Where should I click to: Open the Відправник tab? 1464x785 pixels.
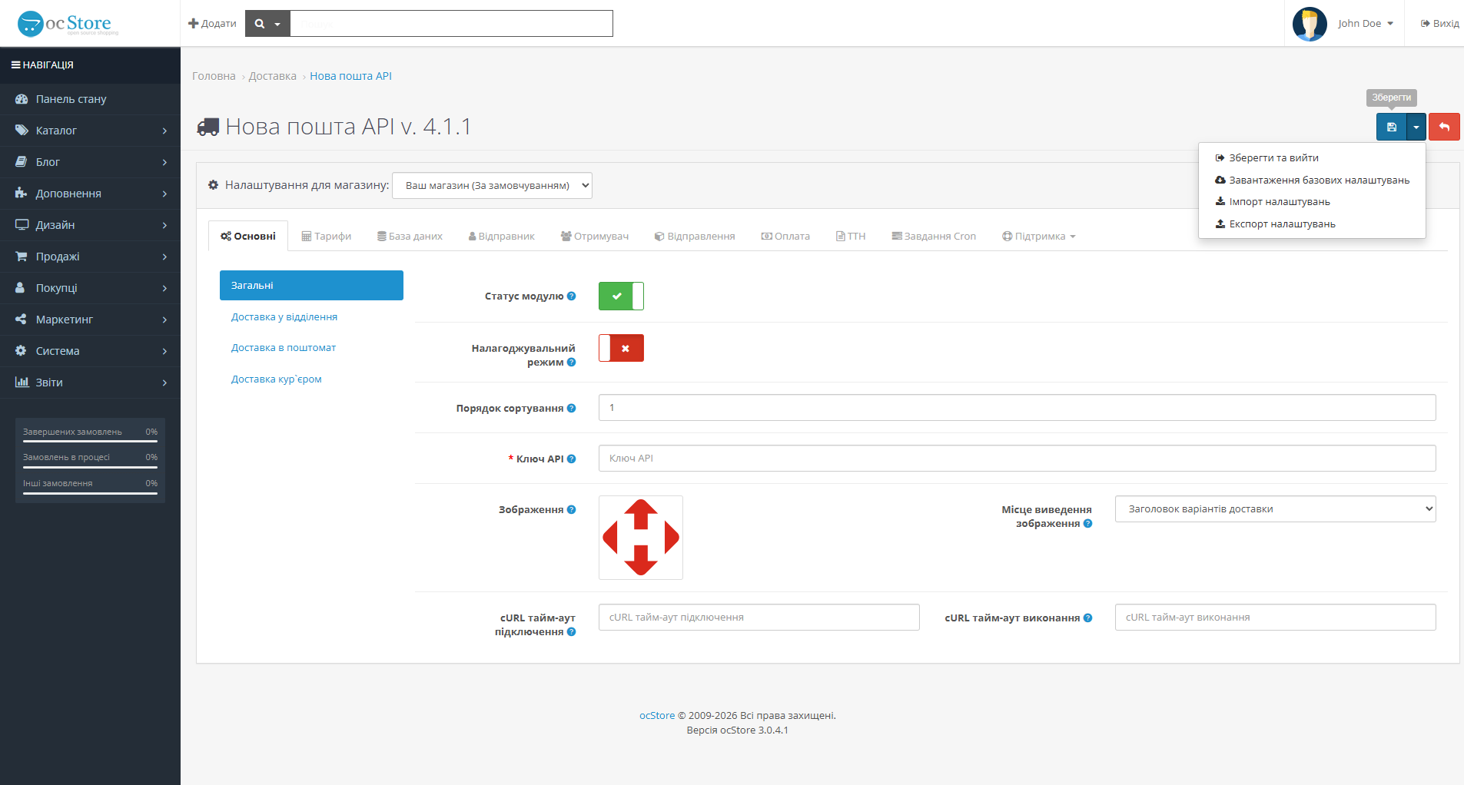501,236
